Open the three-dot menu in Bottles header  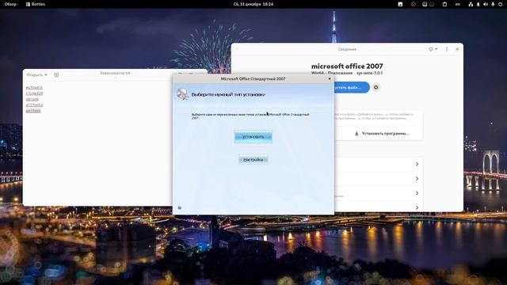coord(447,49)
